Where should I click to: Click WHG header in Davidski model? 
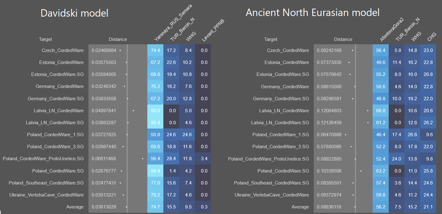click(191, 36)
